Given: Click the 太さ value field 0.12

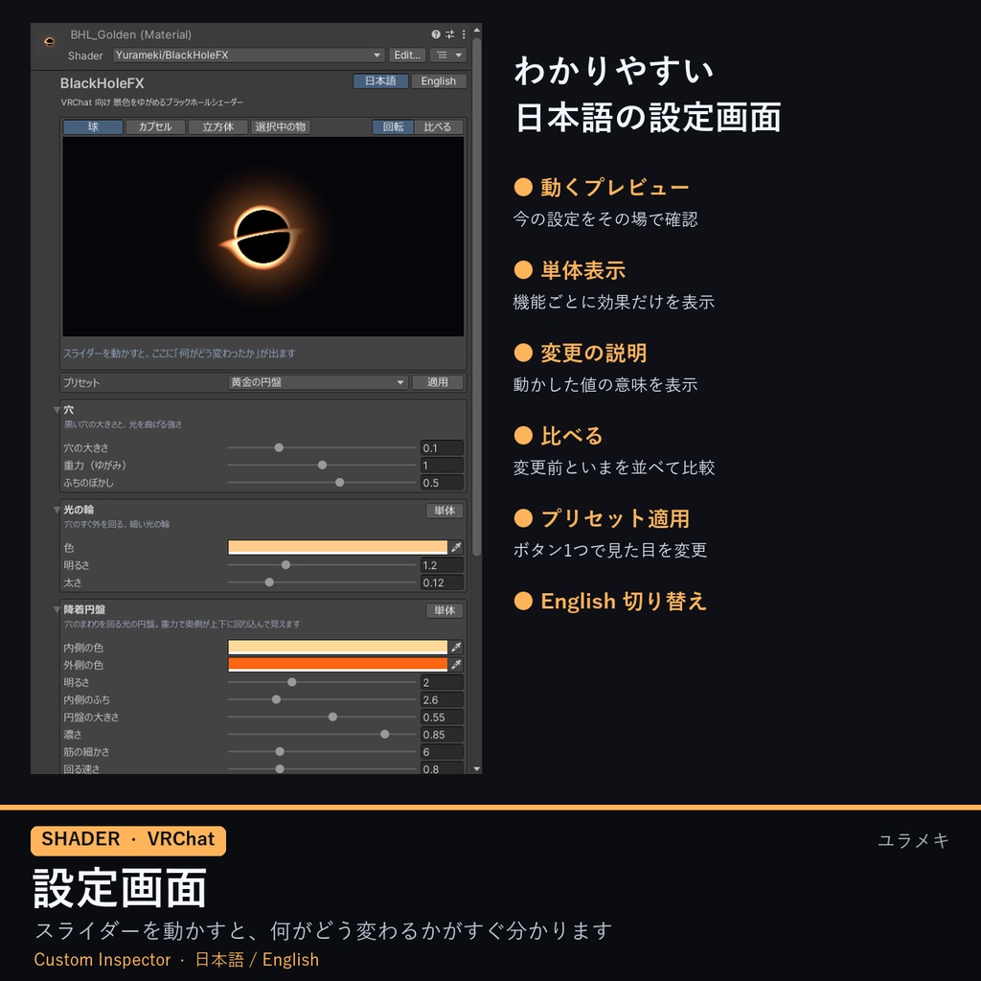Looking at the screenshot, I should click(442, 582).
